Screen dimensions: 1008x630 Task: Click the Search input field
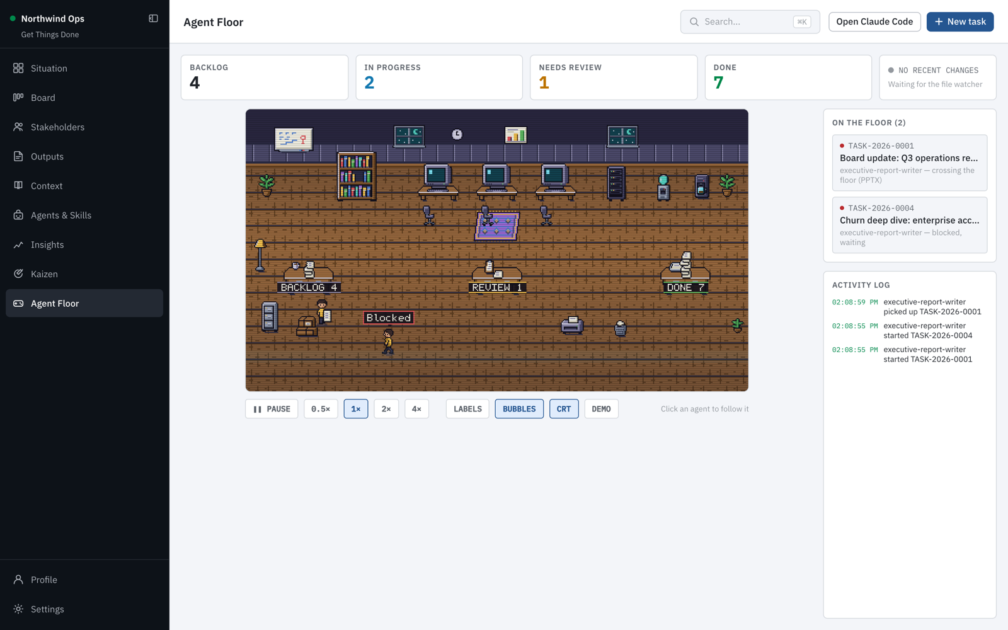pos(750,21)
